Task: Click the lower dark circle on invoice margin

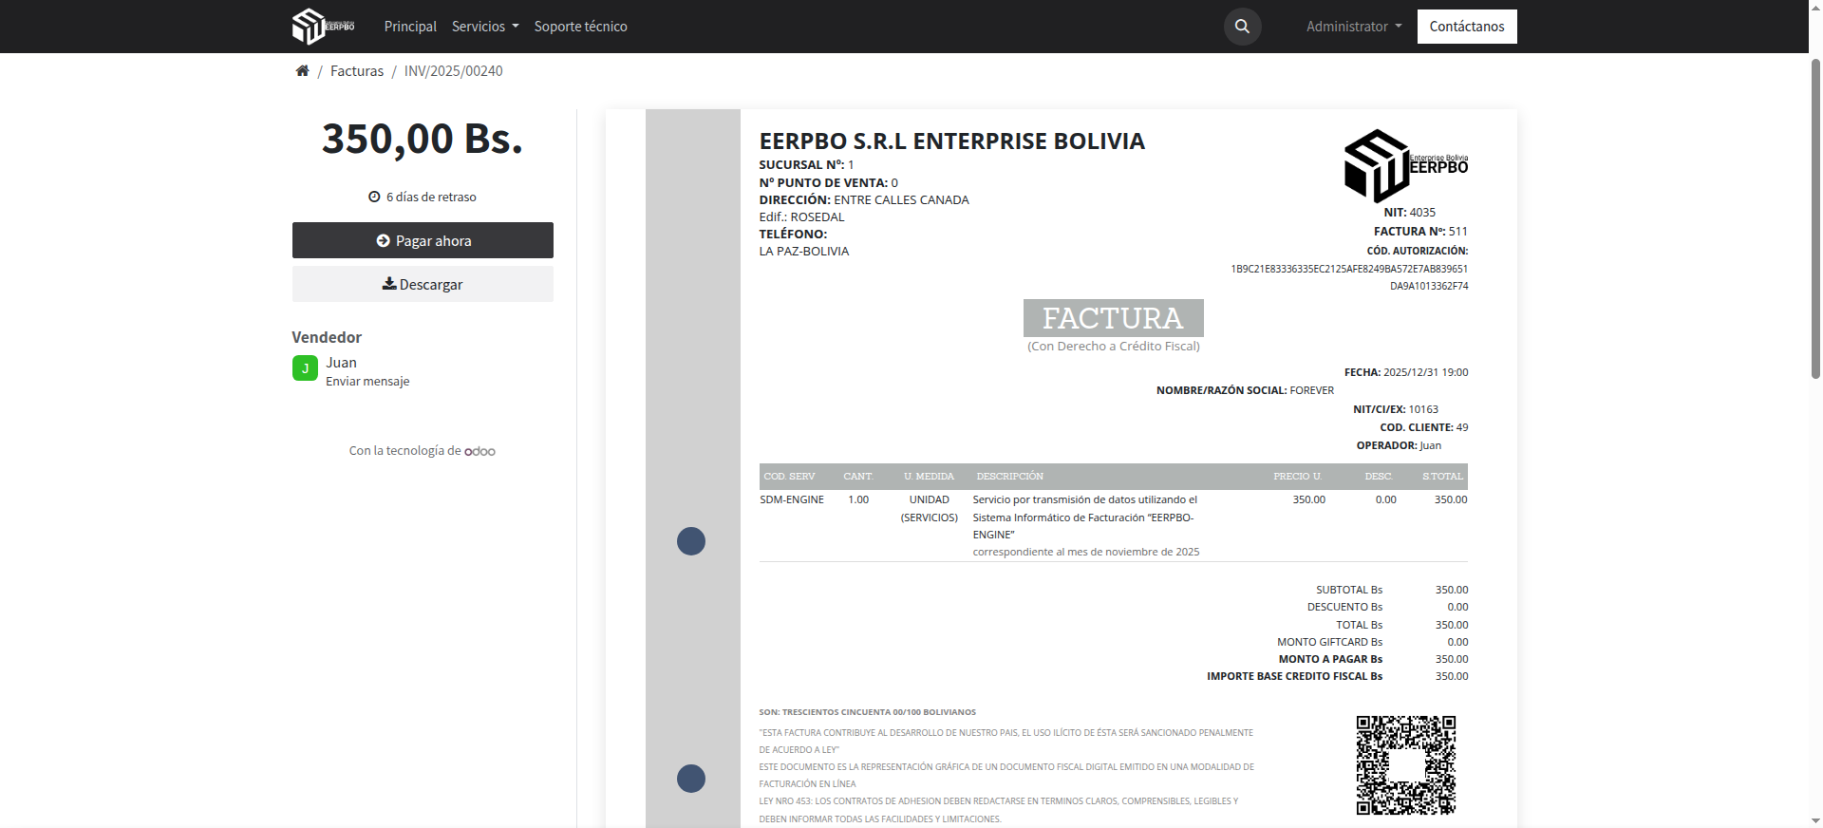Action: tap(691, 779)
